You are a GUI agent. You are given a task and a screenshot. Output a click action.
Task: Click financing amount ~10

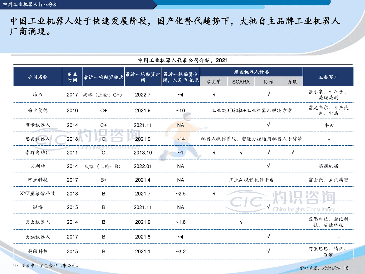point(180,110)
